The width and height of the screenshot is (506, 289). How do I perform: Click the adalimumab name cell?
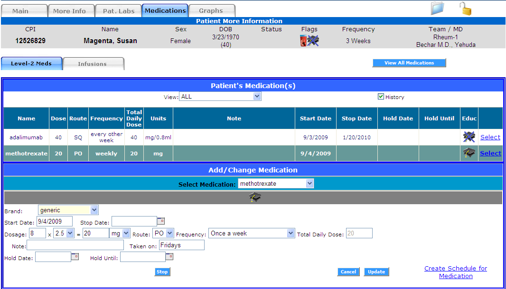(26, 137)
